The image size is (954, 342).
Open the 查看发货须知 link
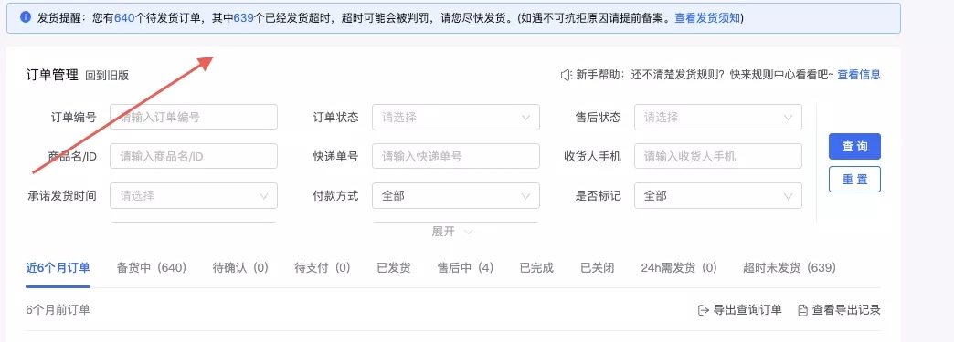707,17
